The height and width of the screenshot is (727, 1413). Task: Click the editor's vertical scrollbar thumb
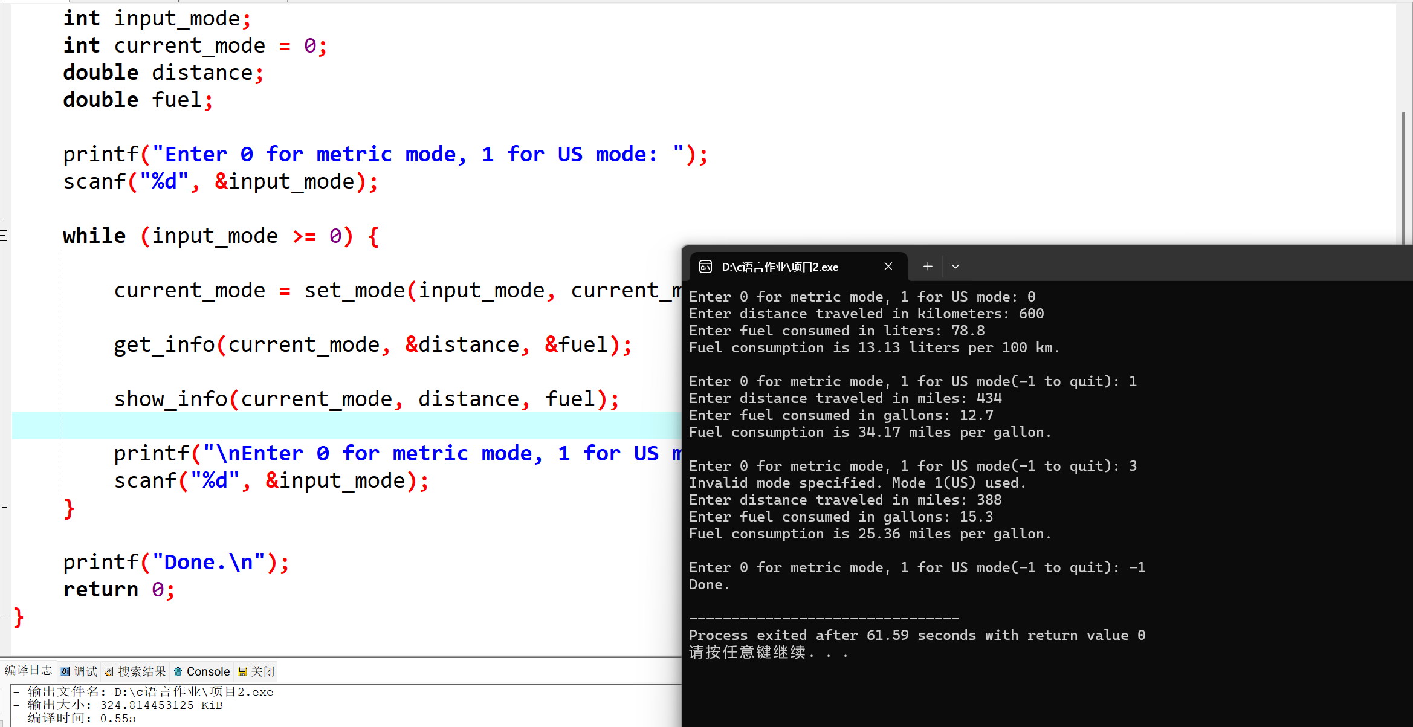(1403, 178)
